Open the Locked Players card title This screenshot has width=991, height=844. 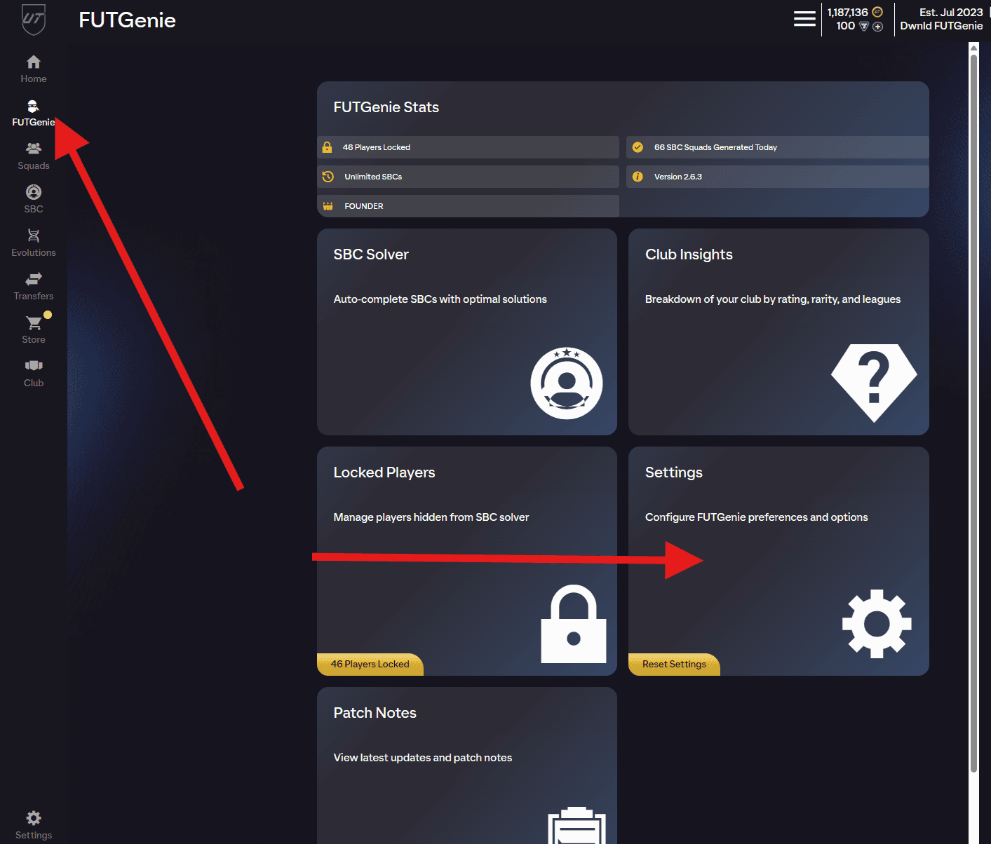click(x=384, y=472)
